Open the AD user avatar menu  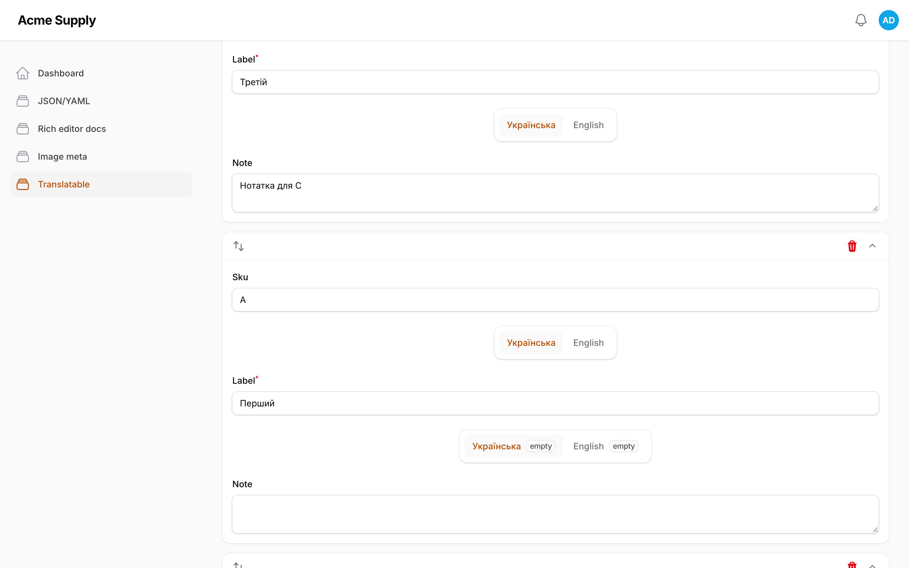888,20
